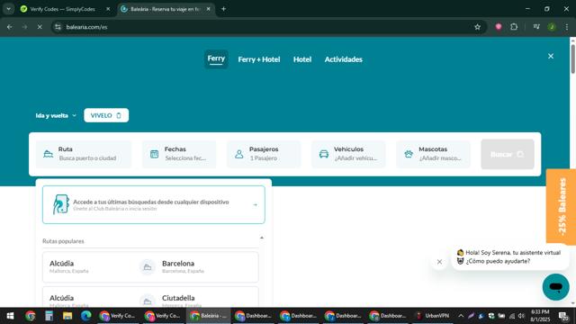Bookmark this page with star icon

coord(477,27)
